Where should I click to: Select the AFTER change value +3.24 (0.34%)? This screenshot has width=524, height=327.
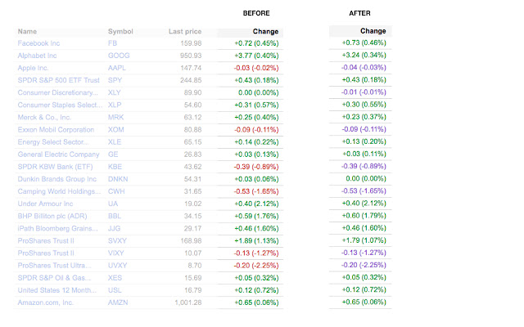click(x=364, y=55)
